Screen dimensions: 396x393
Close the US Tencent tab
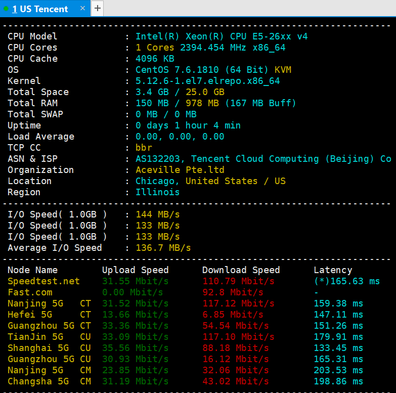(x=82, y=8)
